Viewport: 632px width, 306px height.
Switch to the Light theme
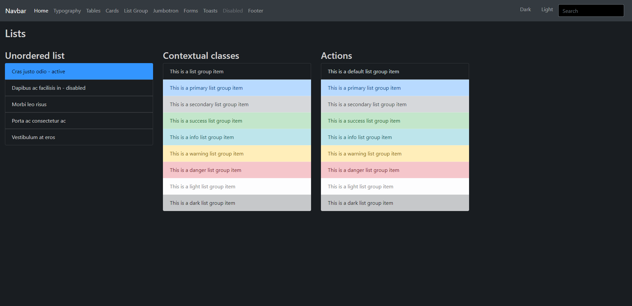pyautogui.click(x=547, y=10)
